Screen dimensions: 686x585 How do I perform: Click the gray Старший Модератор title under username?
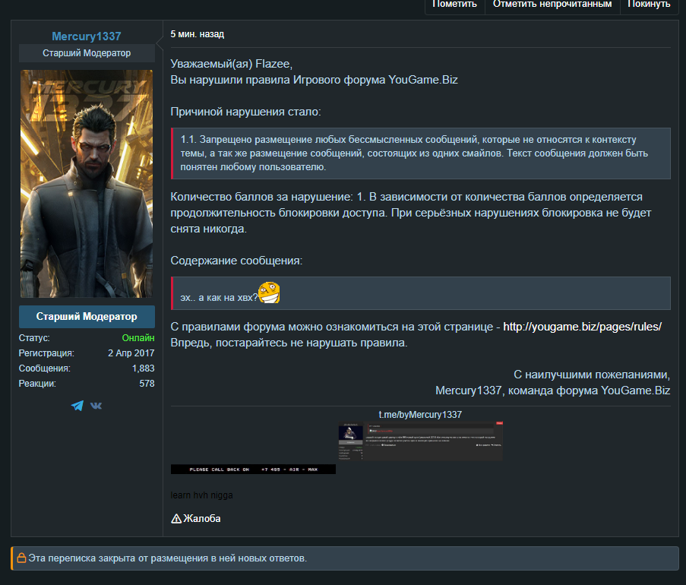[x=87, y=53]
